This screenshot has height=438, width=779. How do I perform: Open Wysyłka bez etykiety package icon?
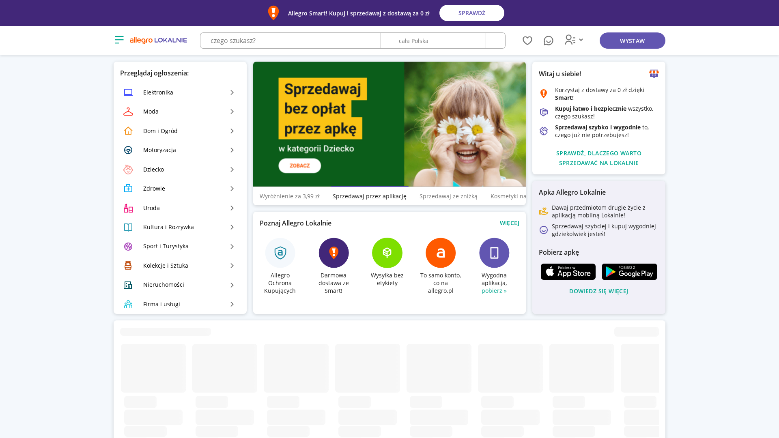pyautogui.click(x=387, y=253)
